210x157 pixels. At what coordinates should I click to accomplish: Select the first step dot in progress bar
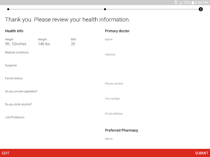(x=8, y=9)
